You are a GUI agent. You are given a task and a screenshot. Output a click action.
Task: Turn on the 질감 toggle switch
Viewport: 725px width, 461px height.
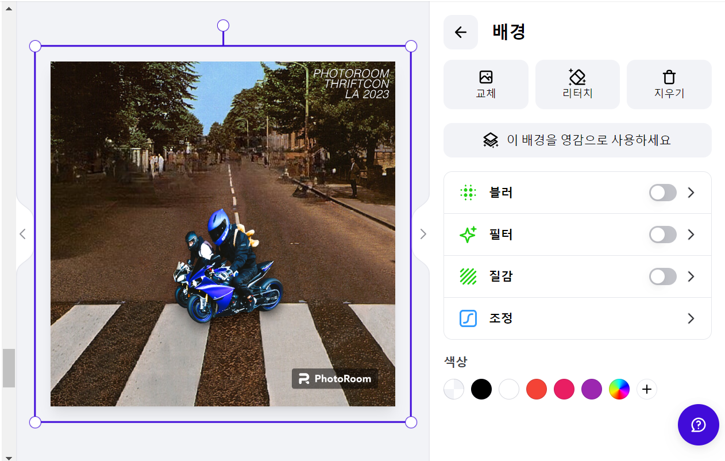pos(663,276)
